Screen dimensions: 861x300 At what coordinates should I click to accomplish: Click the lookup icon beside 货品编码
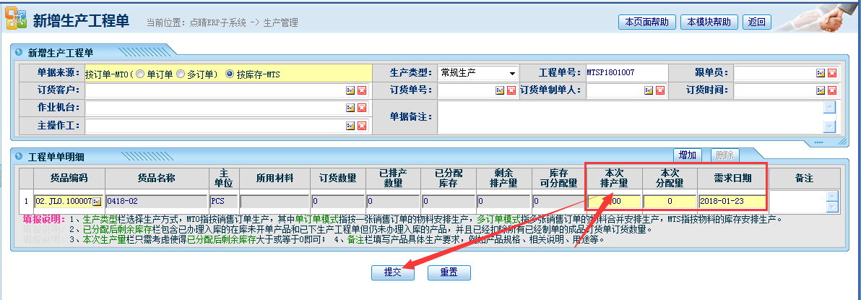(97, 201)
